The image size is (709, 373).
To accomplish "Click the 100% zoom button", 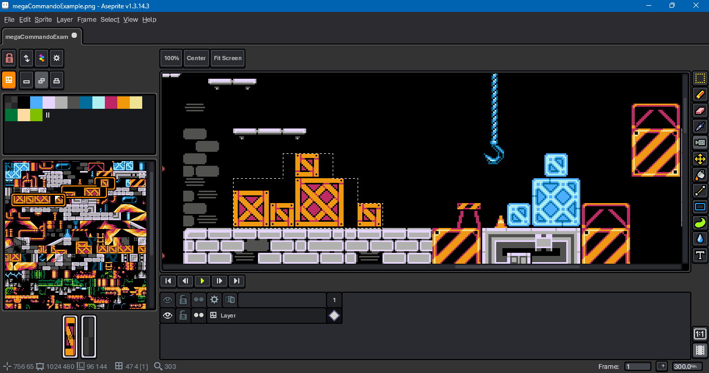I will [171, 58].
